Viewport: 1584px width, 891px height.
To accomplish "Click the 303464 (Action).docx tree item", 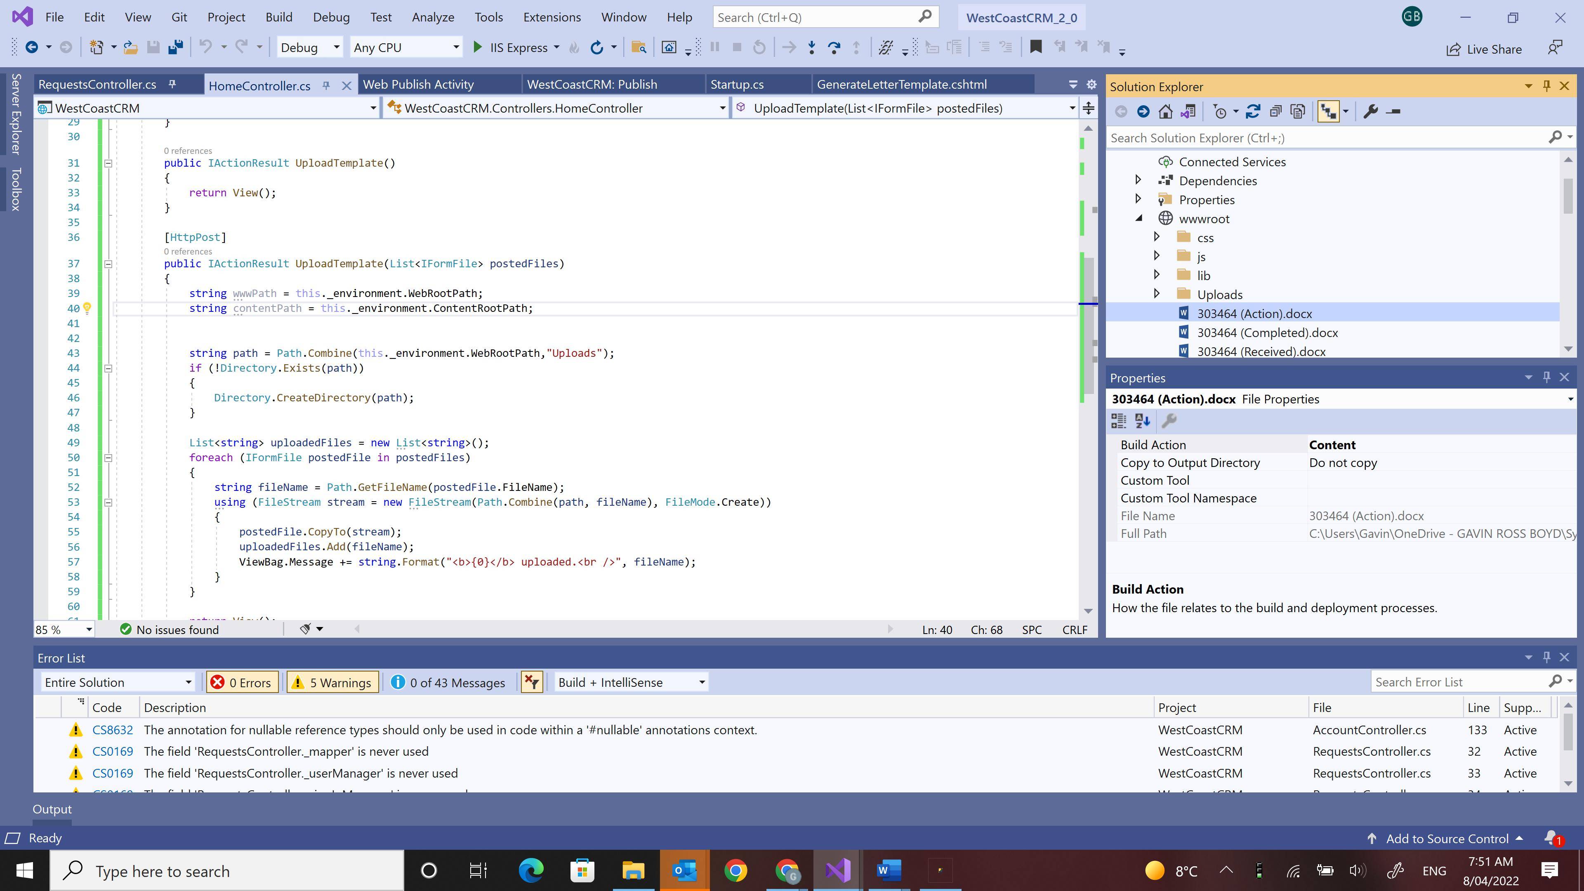I will click(1256, 313).
